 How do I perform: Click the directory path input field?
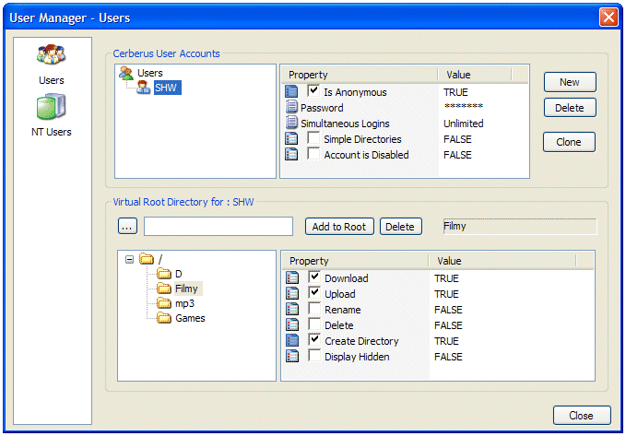point(219,226)
